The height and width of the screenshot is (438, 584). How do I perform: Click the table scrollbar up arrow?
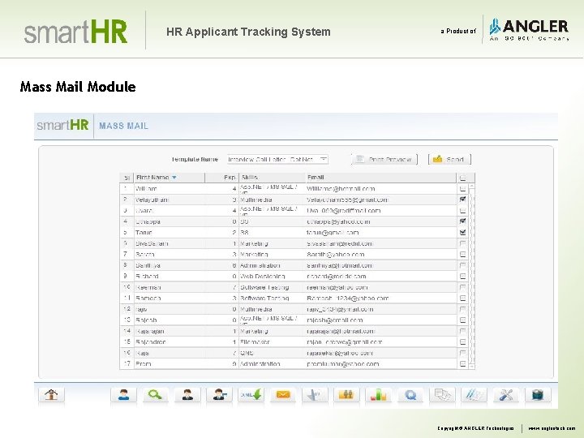[472, 186]
